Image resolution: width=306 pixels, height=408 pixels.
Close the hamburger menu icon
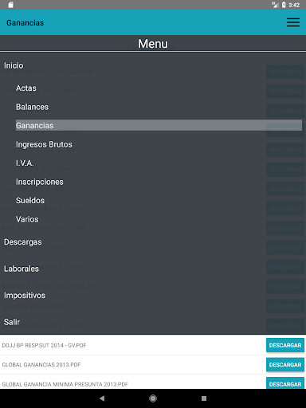click(x=293, y=22)
